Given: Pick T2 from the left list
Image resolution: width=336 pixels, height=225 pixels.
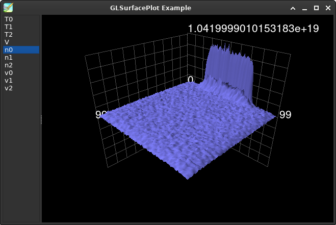Looking at the screenshot, I should pyautogui.click(x=8, y=35).
